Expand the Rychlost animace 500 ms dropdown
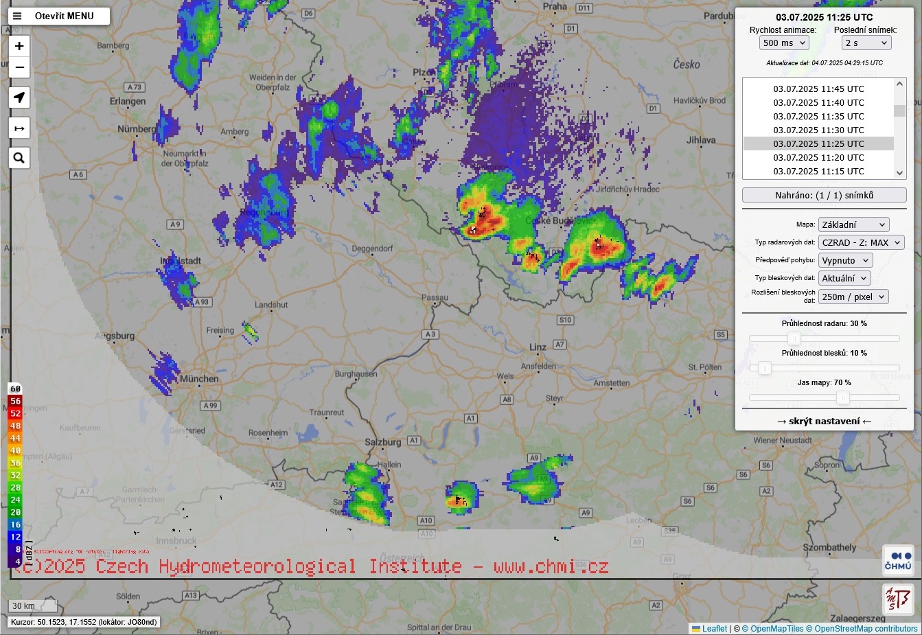The width and height of the screenshot is (922, 635). click(784, 43)
